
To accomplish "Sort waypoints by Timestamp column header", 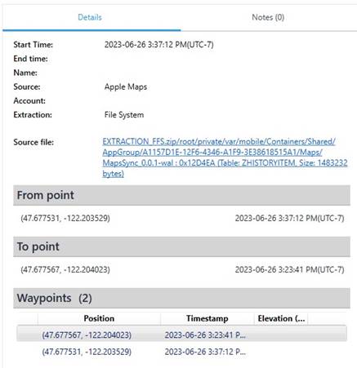I will 208,318.
